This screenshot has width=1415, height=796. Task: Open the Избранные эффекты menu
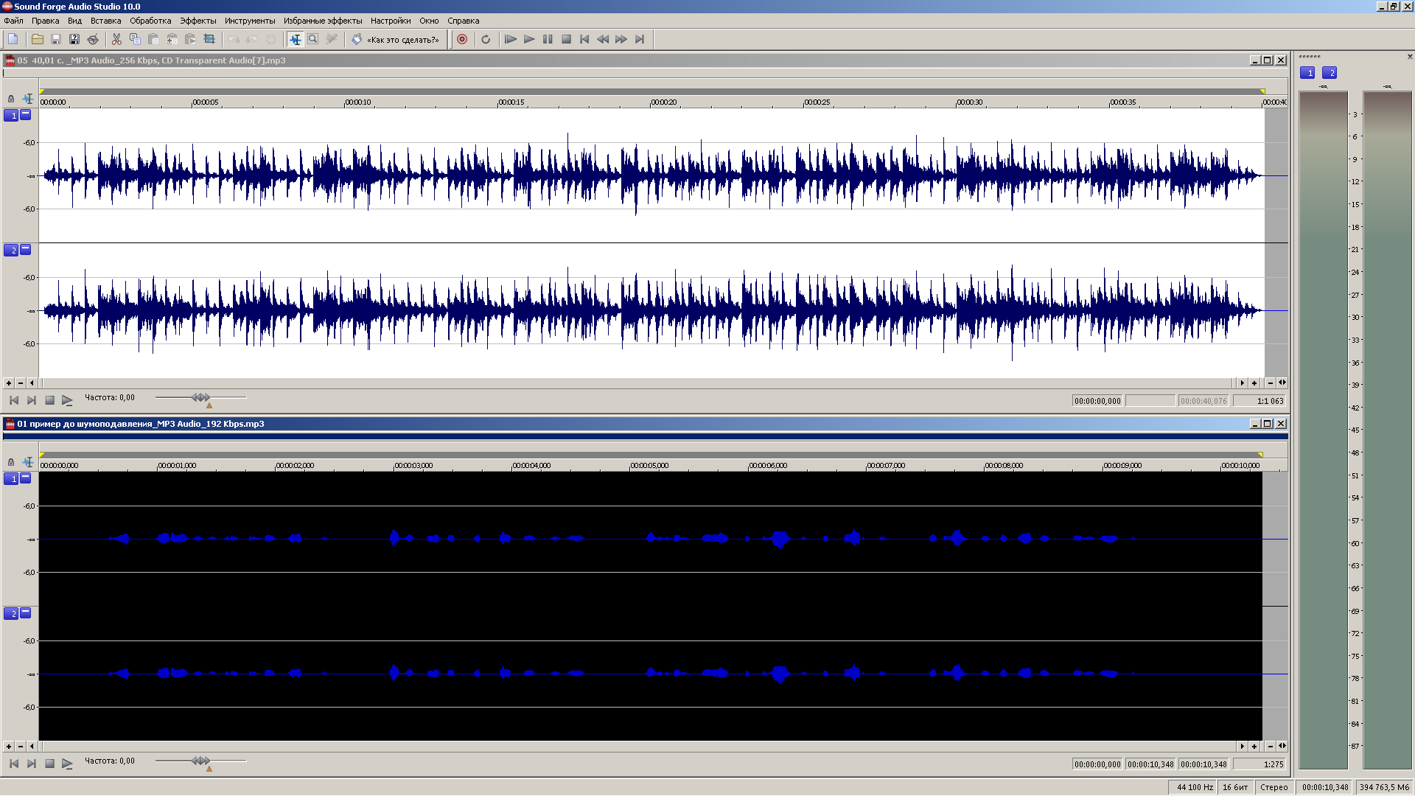click(323, 21)
